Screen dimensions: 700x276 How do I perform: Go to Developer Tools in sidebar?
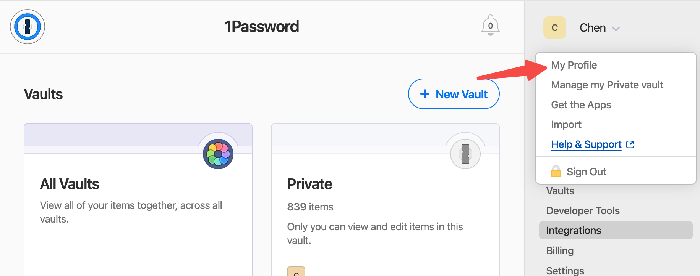(583, 211)
